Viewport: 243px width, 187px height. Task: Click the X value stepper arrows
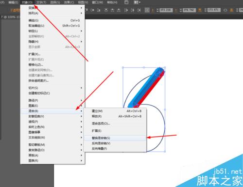157,10
